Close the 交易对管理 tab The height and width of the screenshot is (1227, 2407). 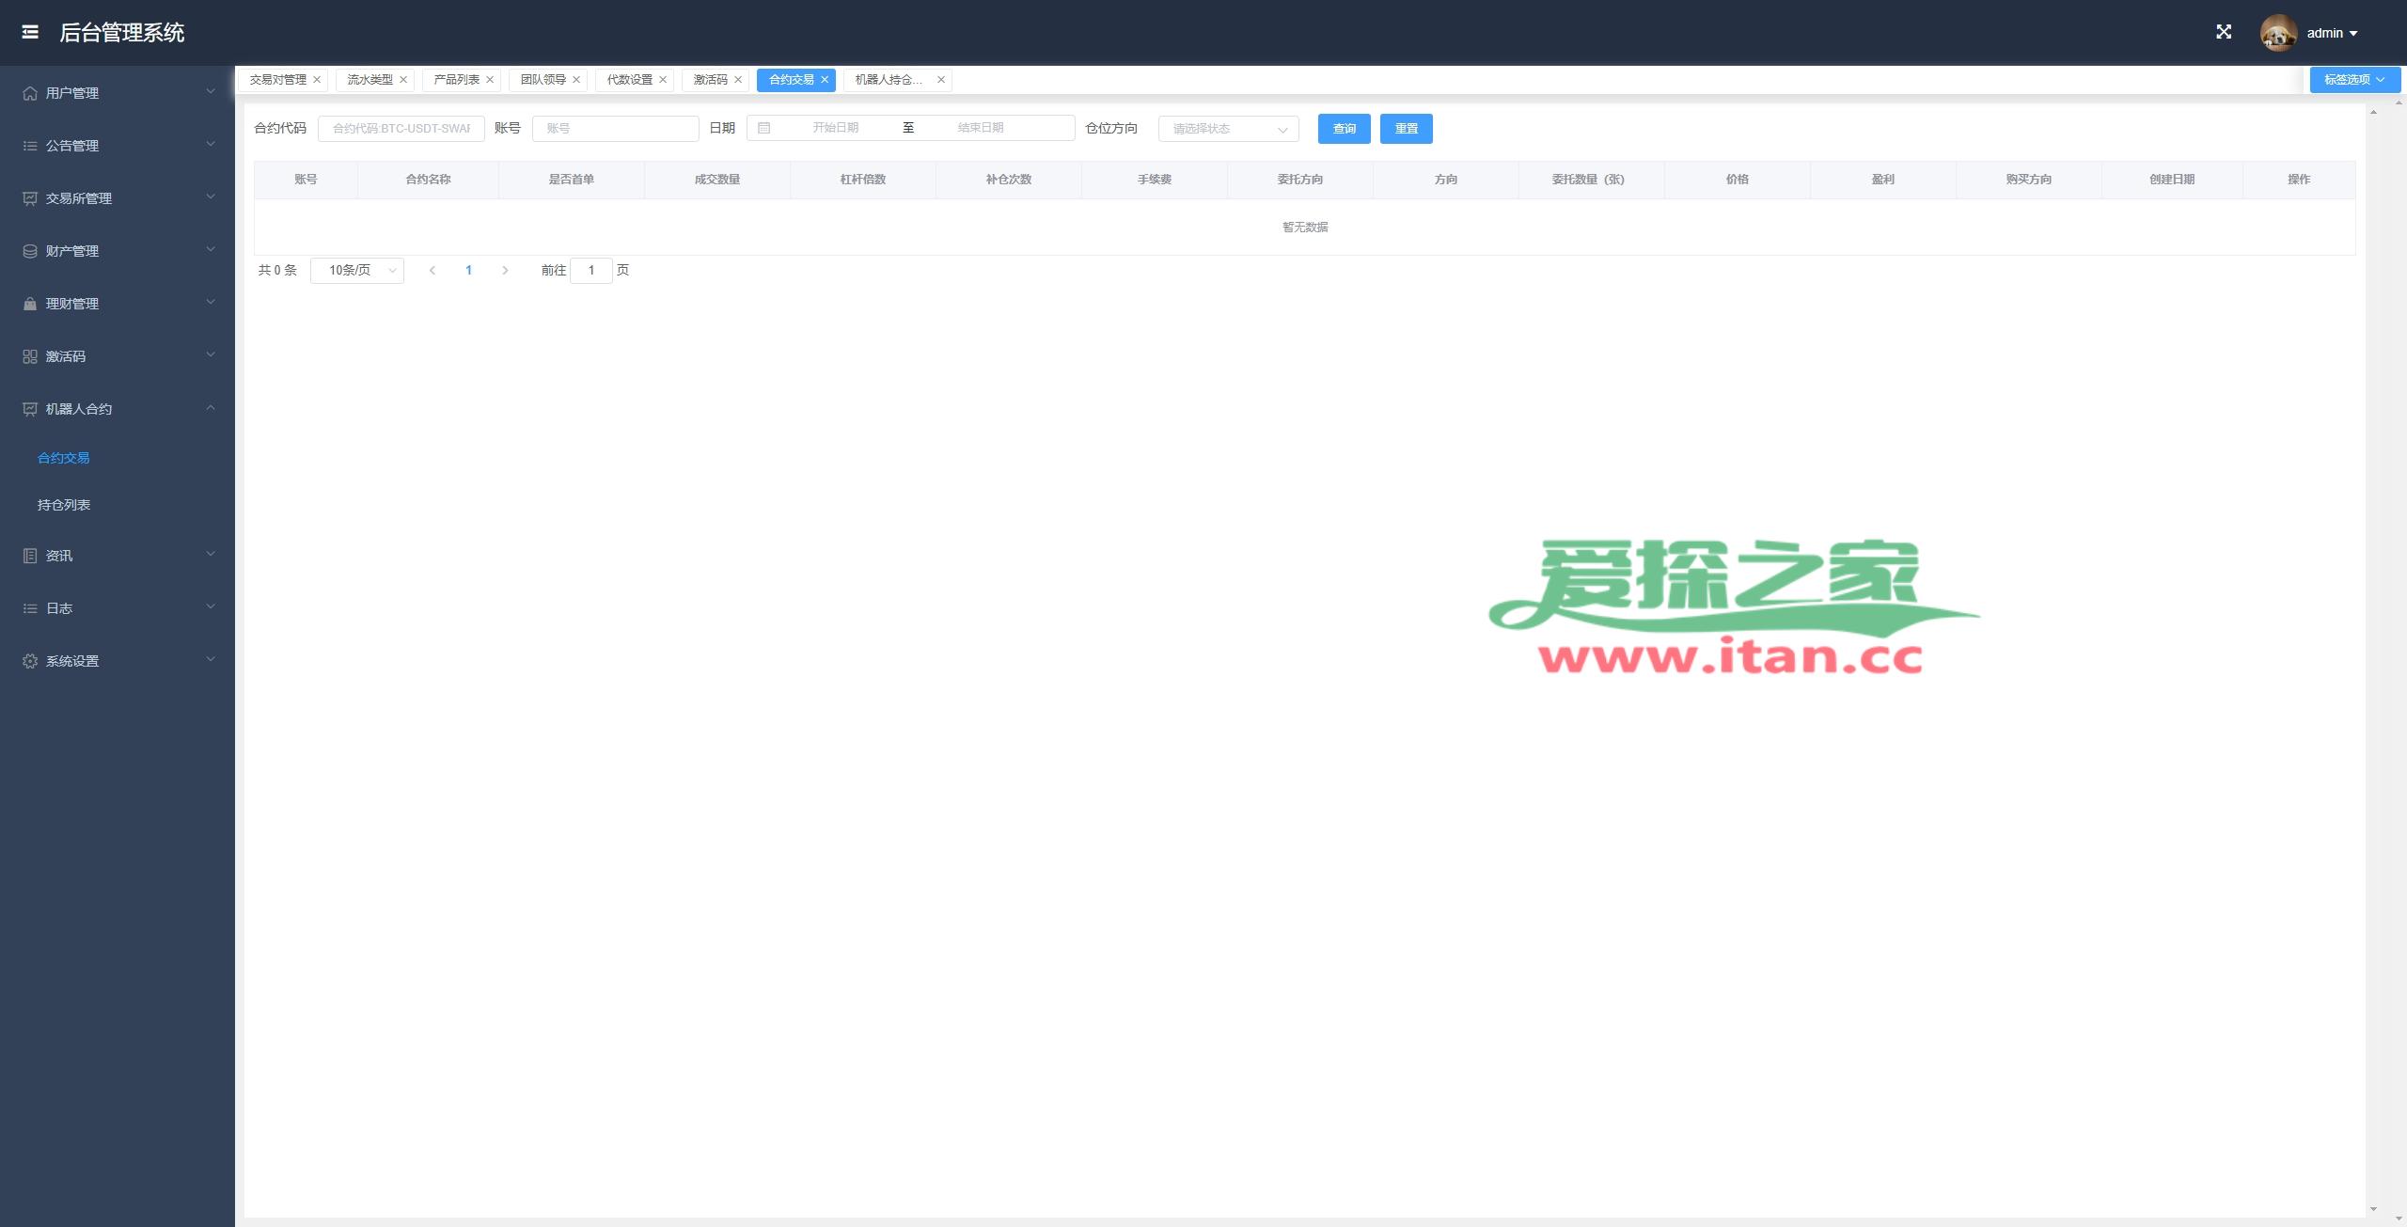pos(317,80)
